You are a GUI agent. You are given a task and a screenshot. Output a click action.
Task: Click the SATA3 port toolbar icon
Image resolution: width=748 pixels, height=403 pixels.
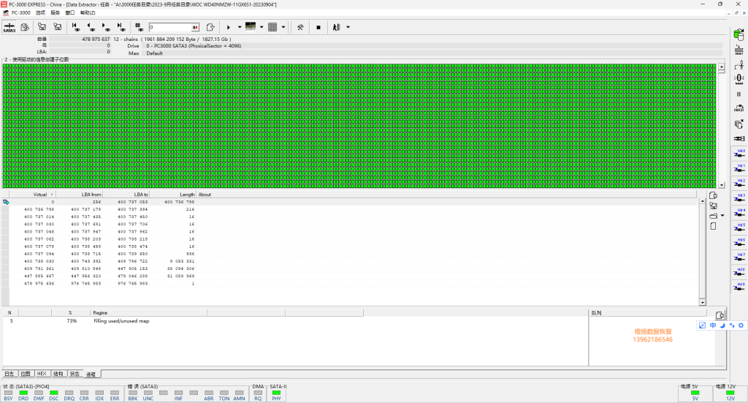9,27
